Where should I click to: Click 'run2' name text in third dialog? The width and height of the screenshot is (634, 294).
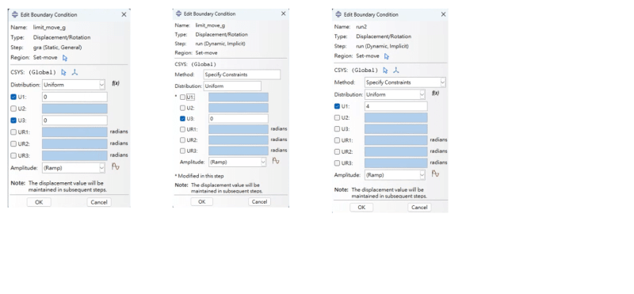pos(361,27)
